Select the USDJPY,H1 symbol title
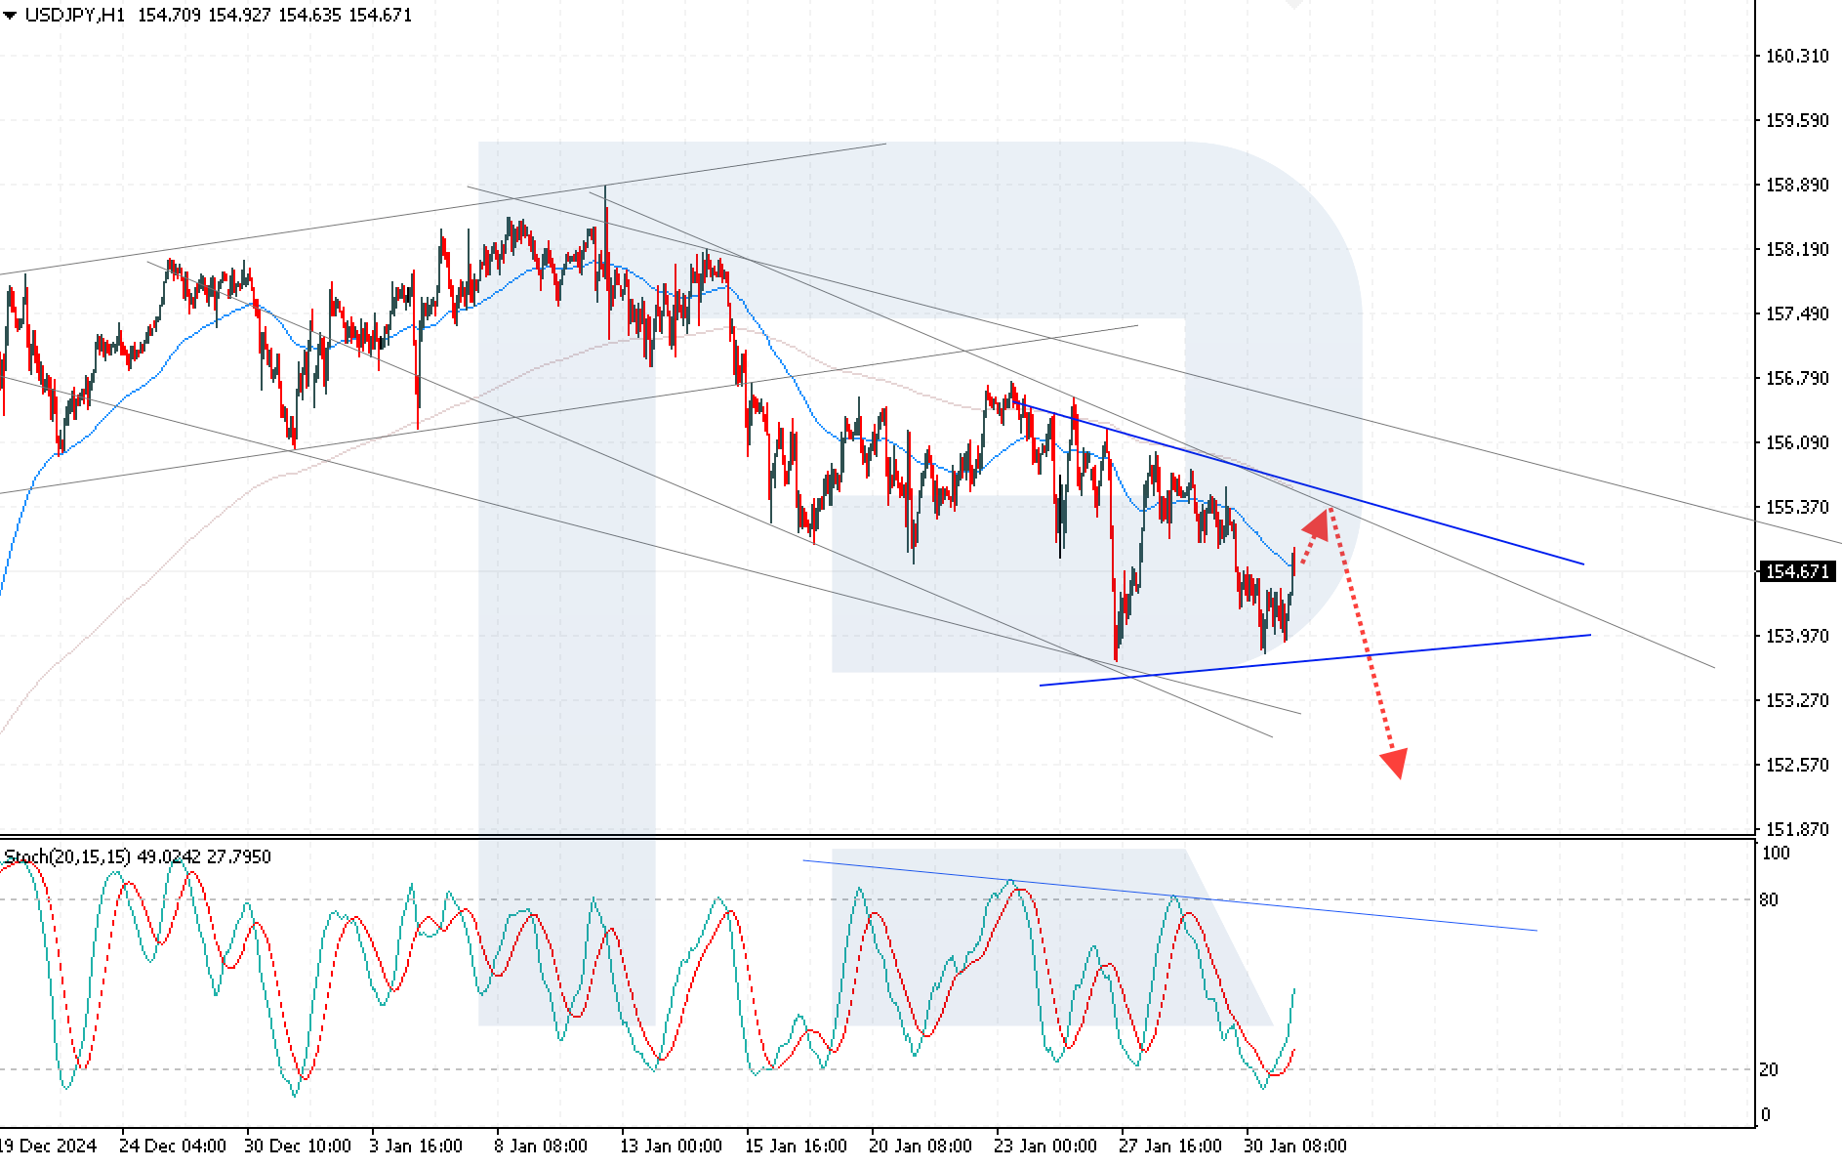This screenshot has width=1842, height=1168. [75, 16]
